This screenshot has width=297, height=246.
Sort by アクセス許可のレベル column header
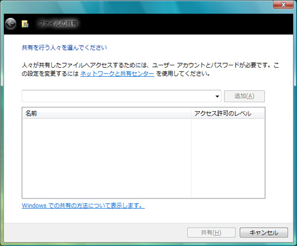228,113
